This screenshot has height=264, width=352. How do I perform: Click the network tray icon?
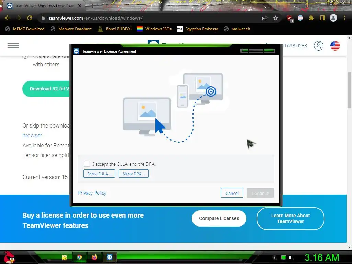pyautogui.click(x=284, y=257)
